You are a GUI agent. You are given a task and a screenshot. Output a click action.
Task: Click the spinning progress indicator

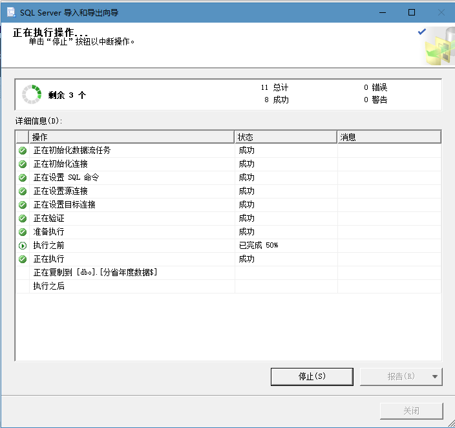point(32,94)
